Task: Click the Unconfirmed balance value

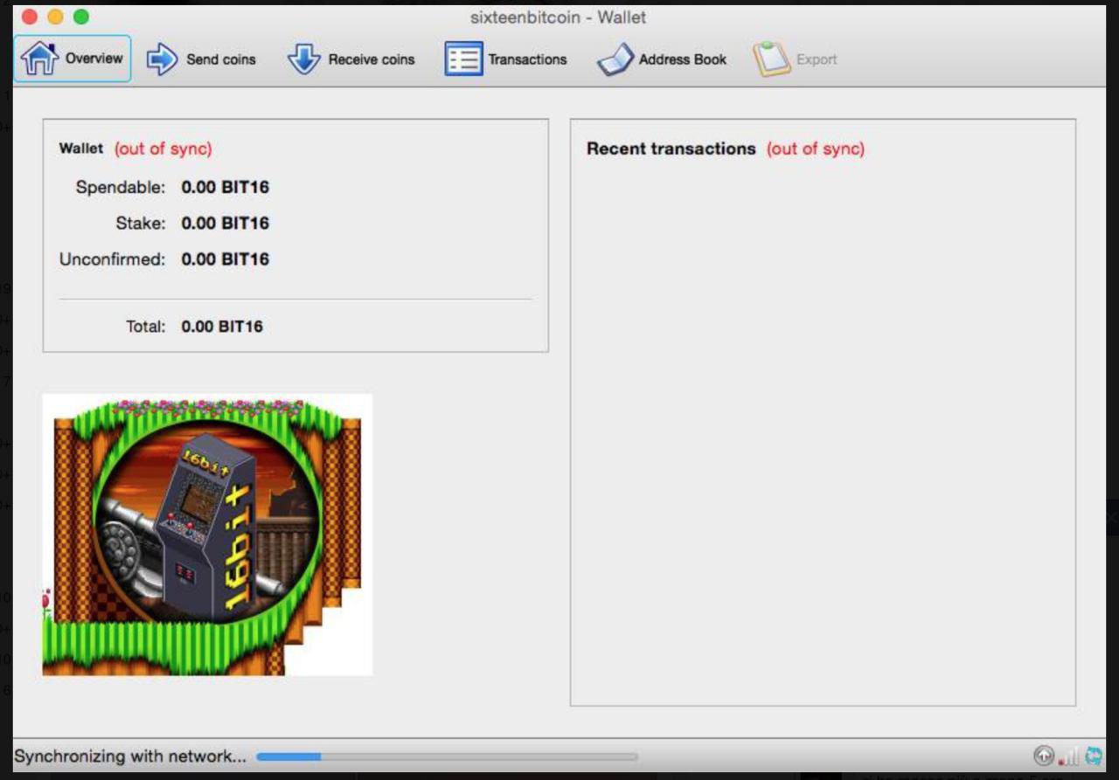Action: coord(226,259)
